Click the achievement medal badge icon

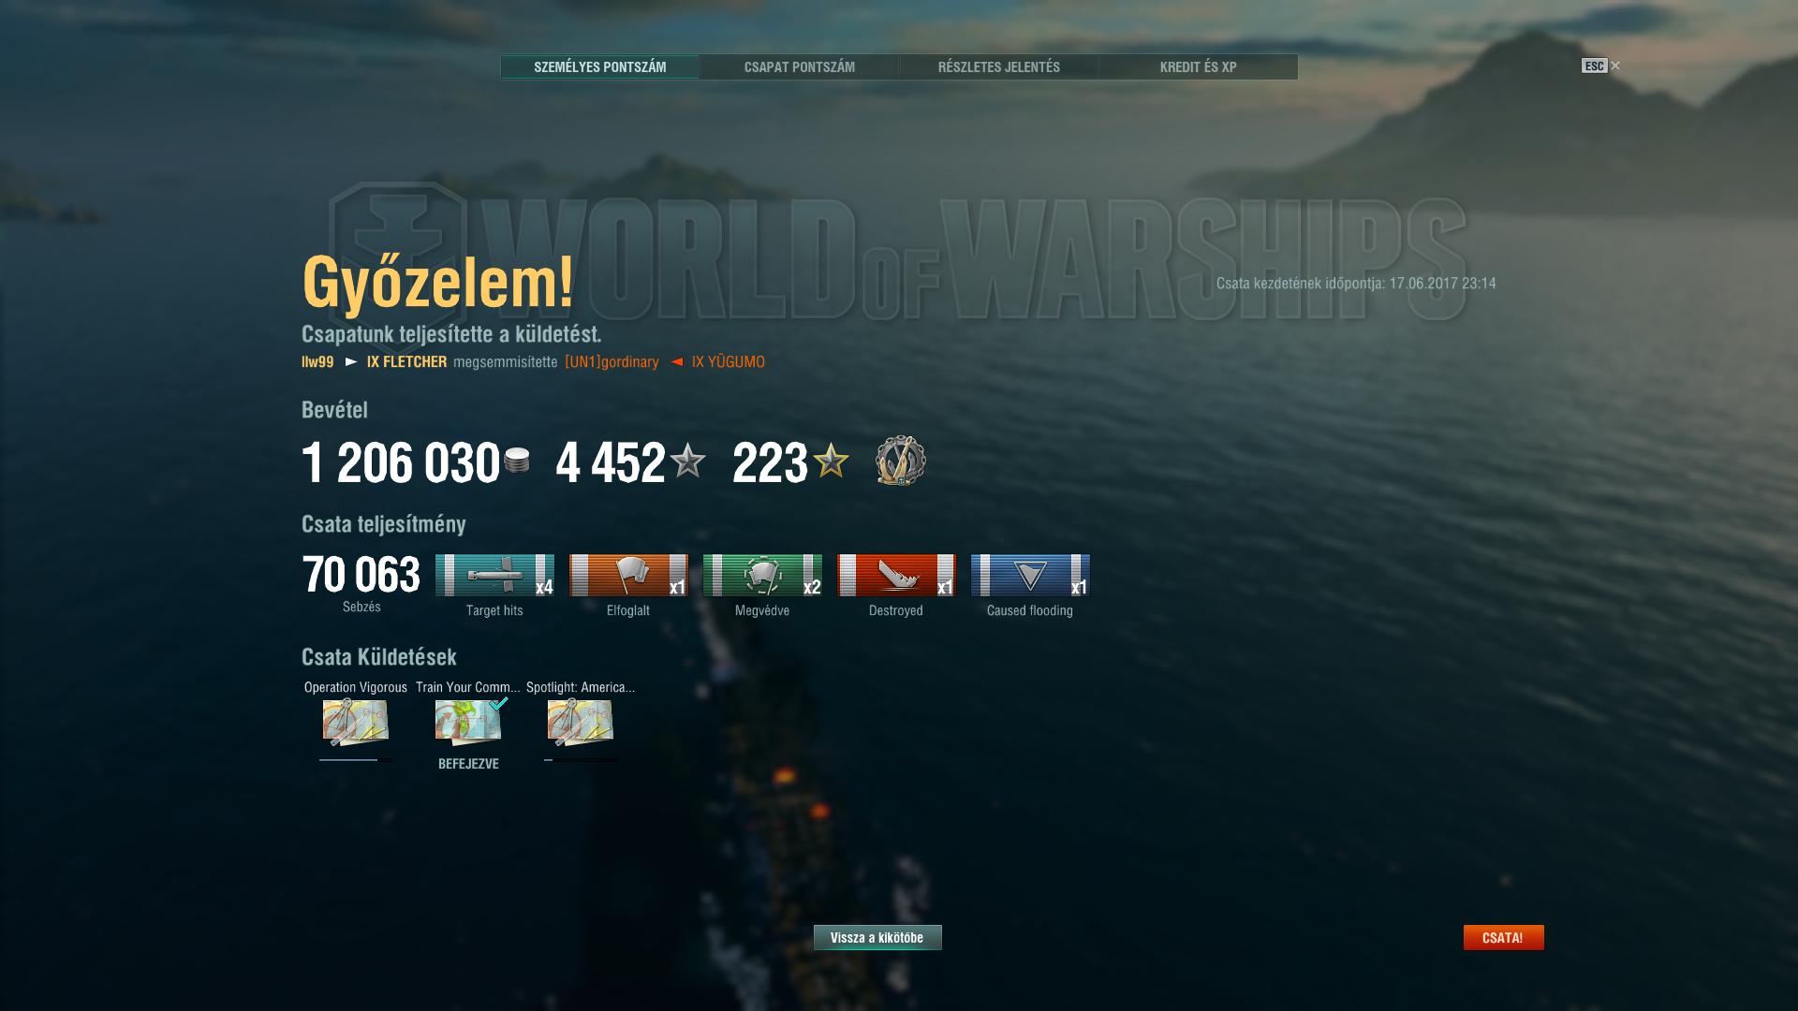(x=900, y=461)
